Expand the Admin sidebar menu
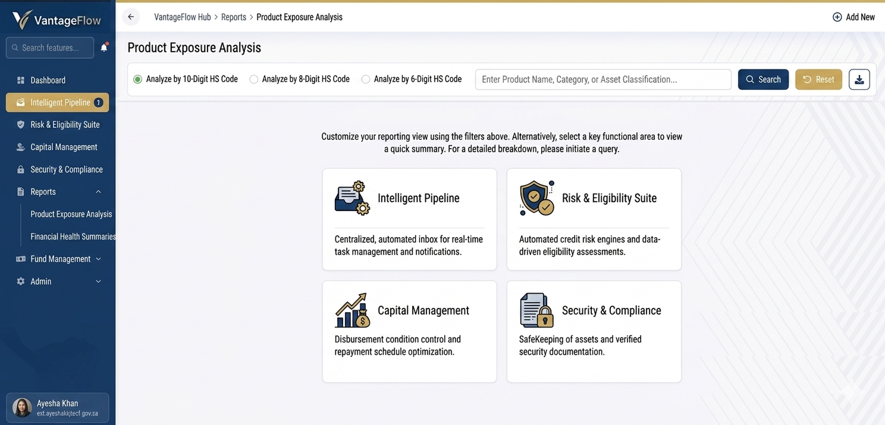Viewport: 885px width, 425px height. coord(98,282)
